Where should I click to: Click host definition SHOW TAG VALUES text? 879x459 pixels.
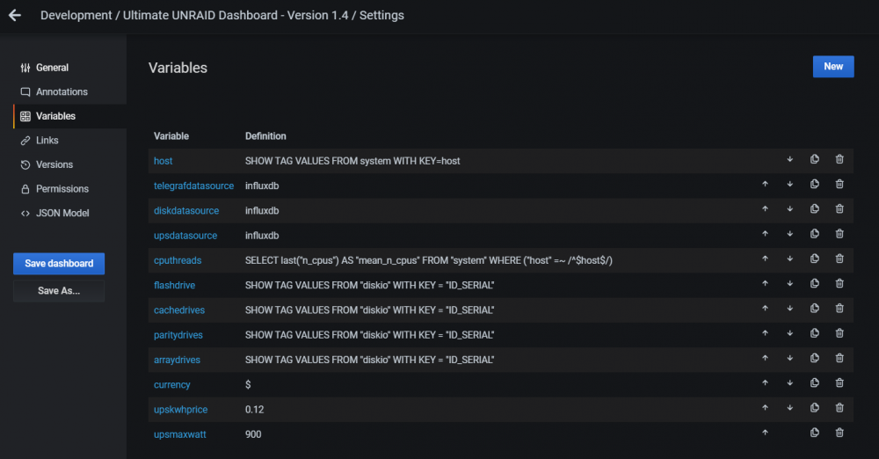coord(352,161)
